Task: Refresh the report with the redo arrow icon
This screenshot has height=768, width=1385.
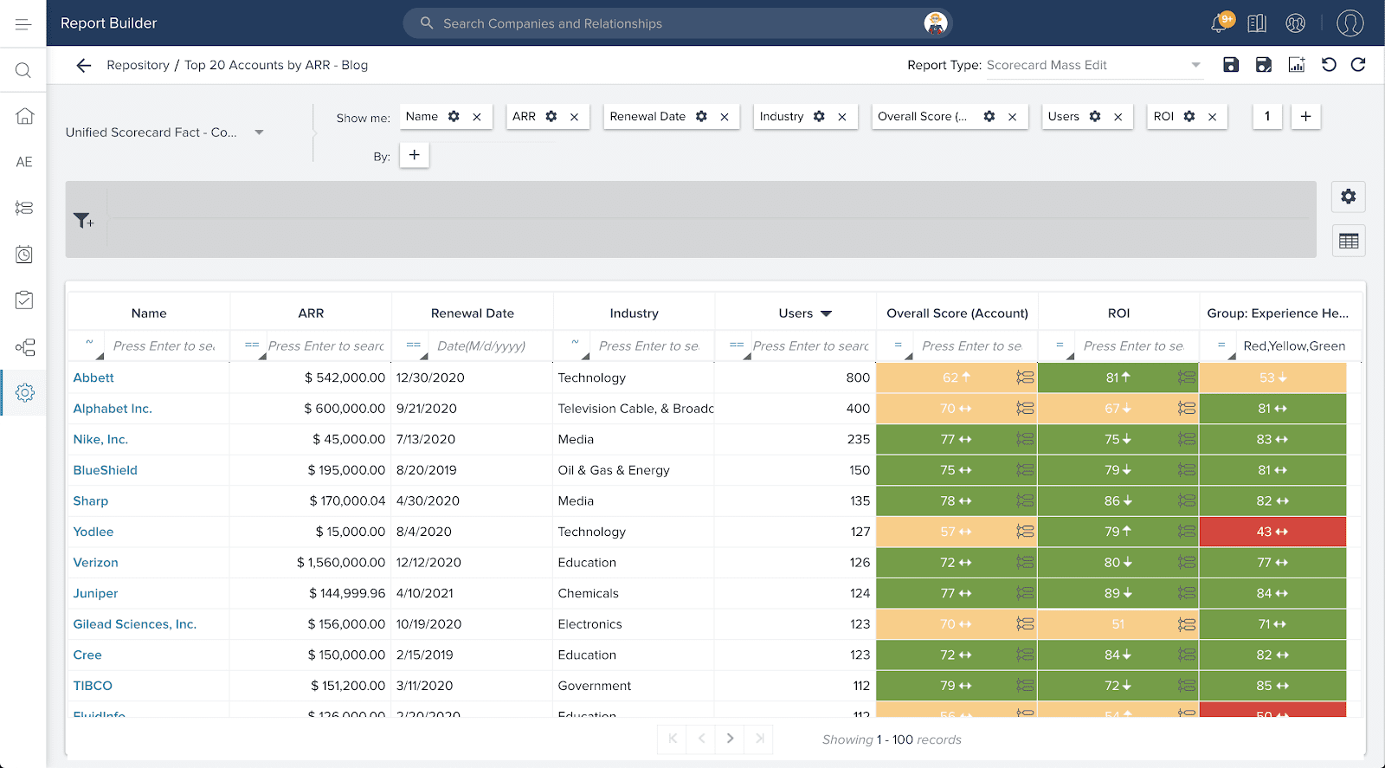Action: [x=1358, y=65]
